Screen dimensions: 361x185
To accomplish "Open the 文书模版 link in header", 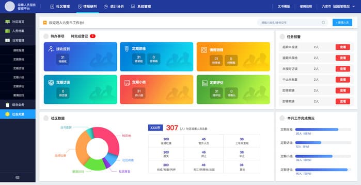I will click(x=284, y=7).
